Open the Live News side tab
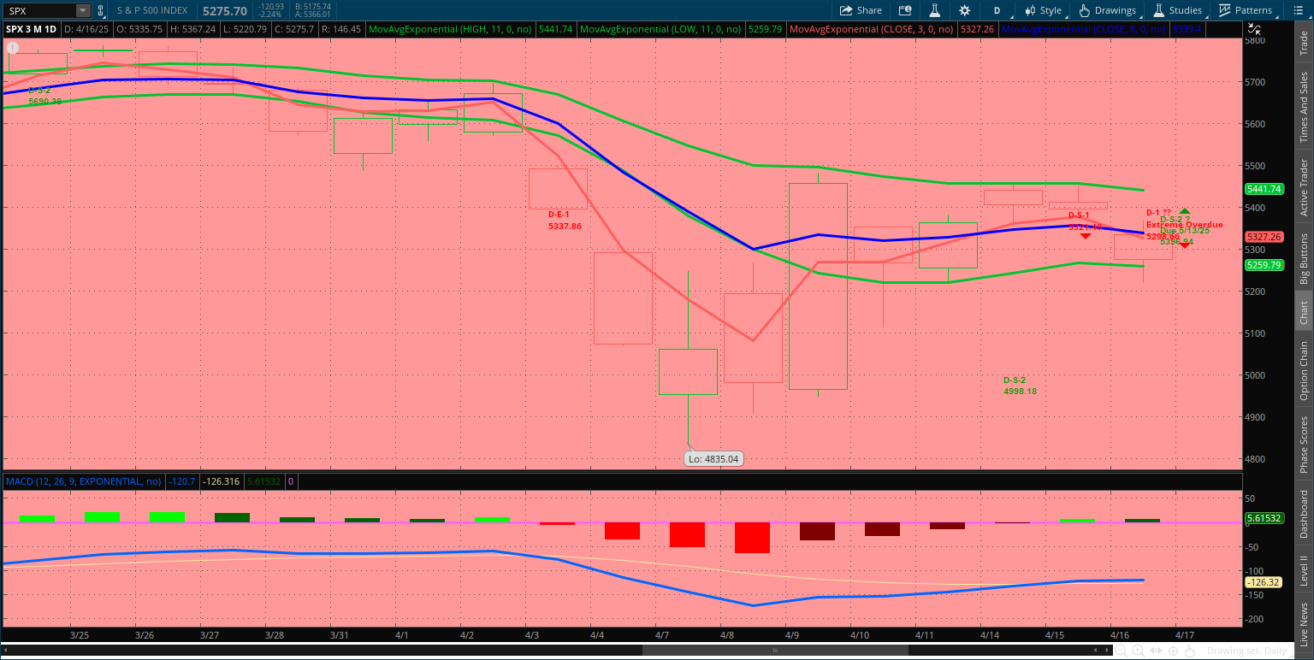 tap(1304, 625)
